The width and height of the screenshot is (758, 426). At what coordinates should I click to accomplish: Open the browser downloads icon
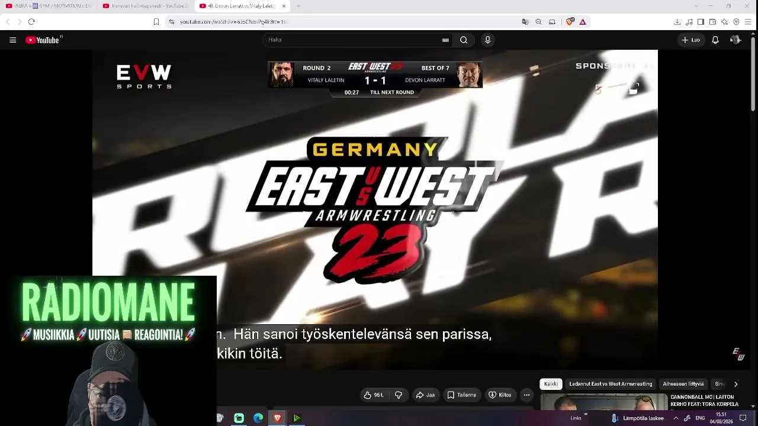point(677,22)
